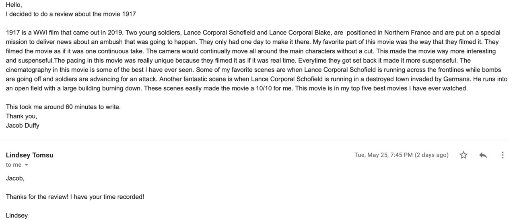Click the "Thank you," closing line
Screen dimensions: 515x220
[21, 116]
